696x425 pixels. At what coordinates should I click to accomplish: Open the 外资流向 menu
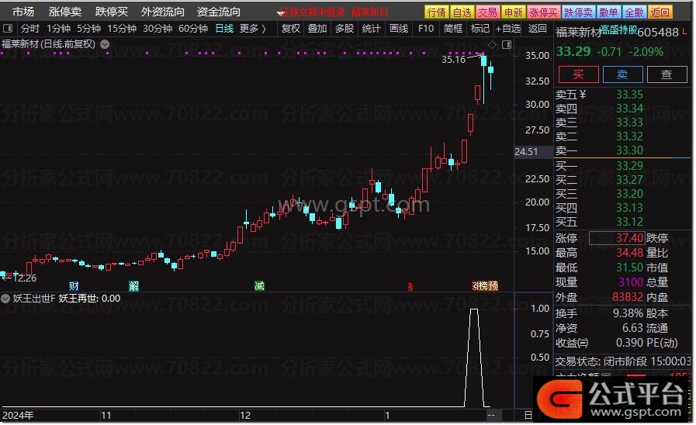tap(162, 12)
